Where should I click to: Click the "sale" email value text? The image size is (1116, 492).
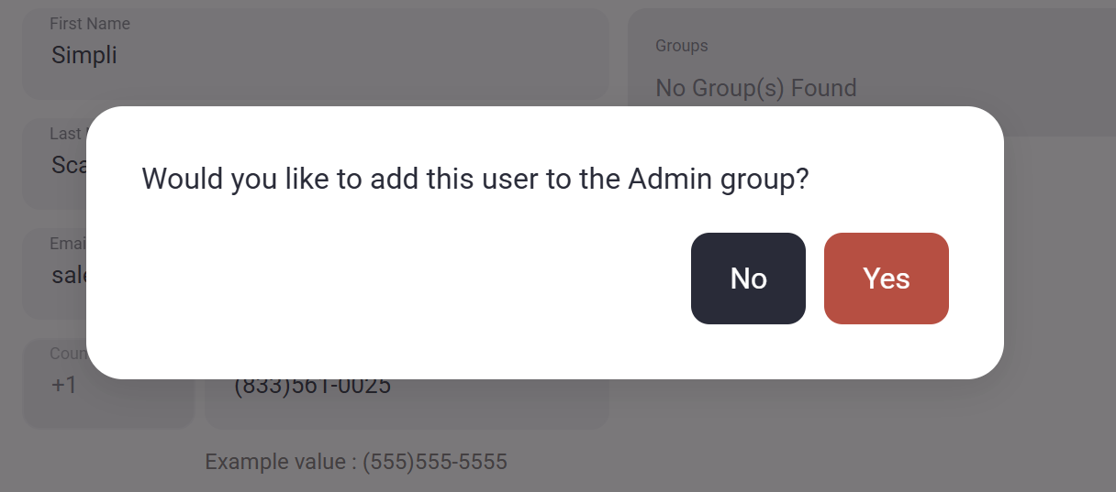click(68, 275)
